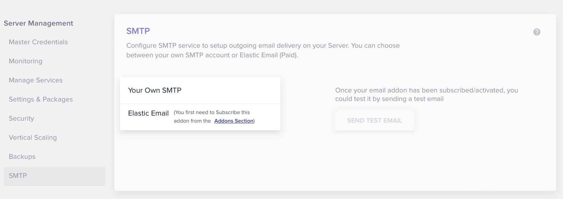Click the Elastic Email label text
This screenshot has width=563, height=199.
click(148, 113)
